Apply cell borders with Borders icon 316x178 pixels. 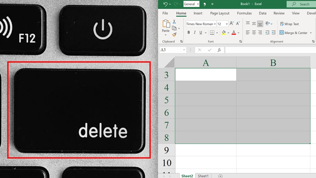tap(212, 32)
